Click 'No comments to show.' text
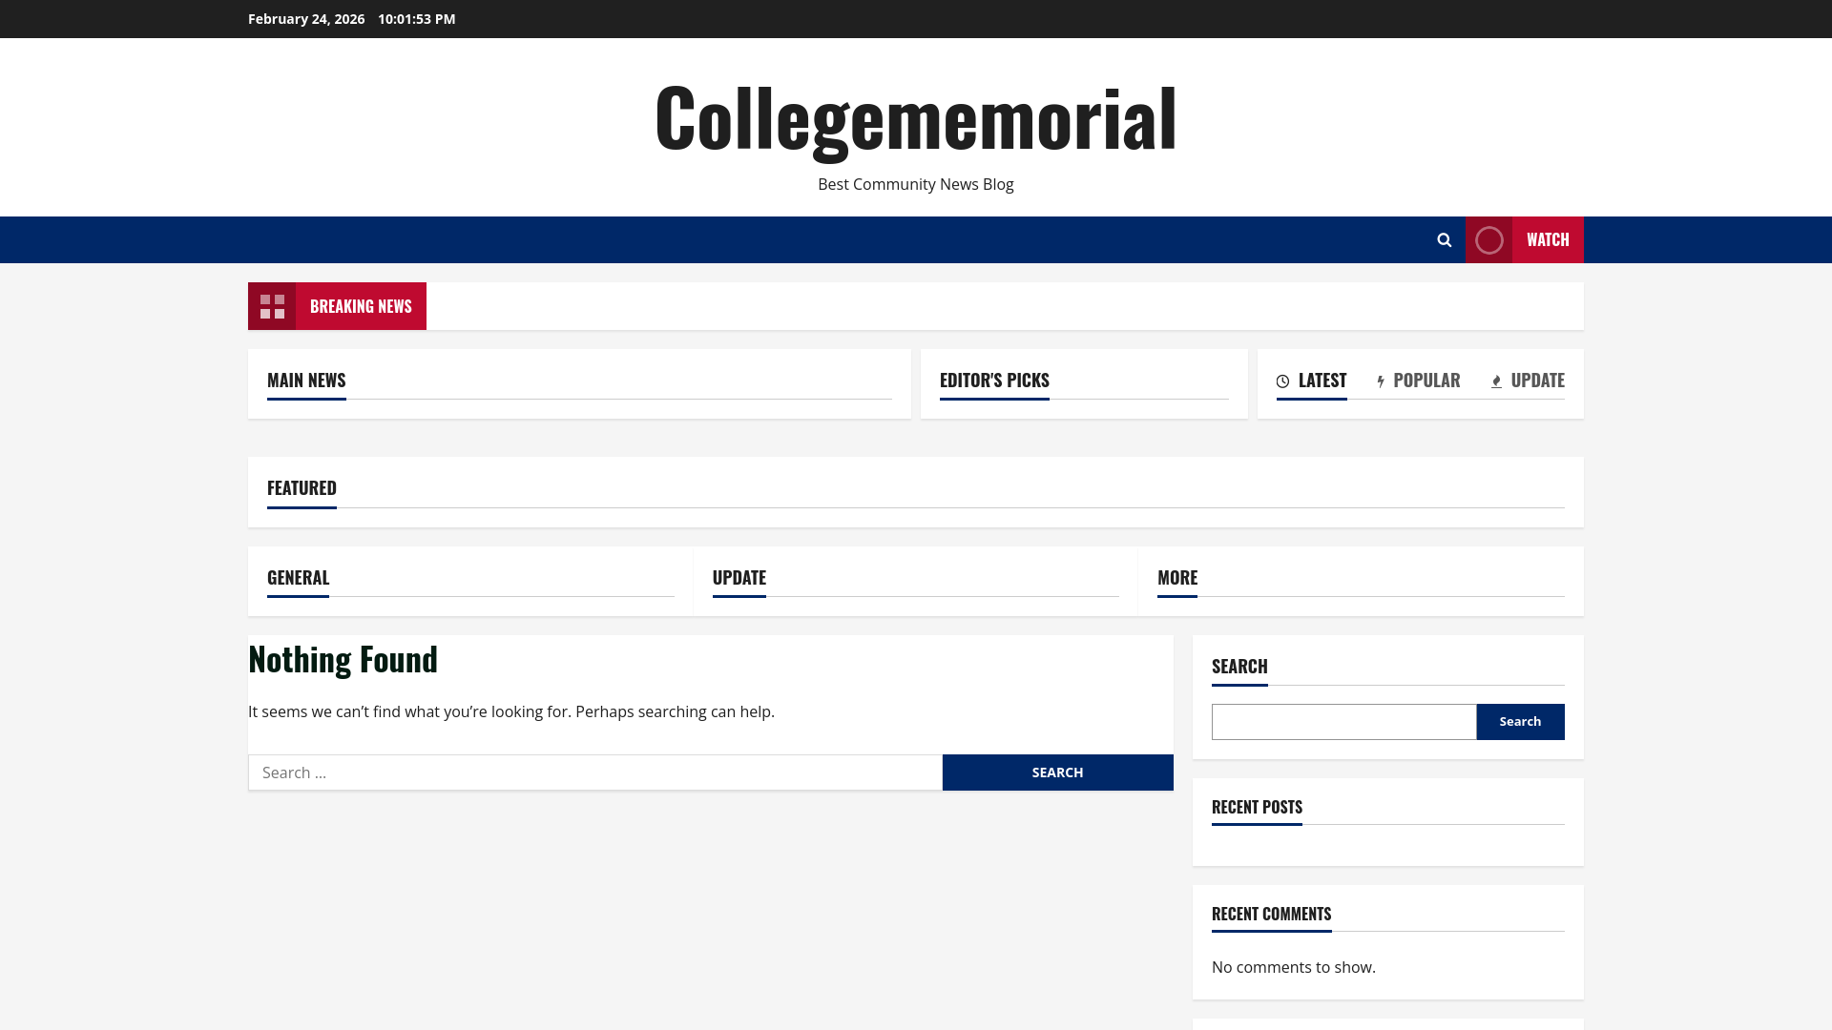 coord(1293,967)
